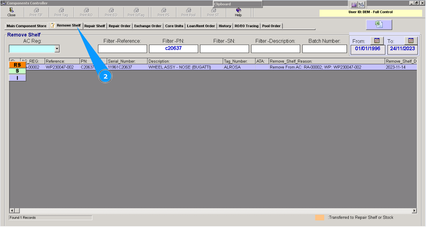Click the 2023-11-14 date cell
The width and height of the screenshot is (426, 227).
click(401, 67)
